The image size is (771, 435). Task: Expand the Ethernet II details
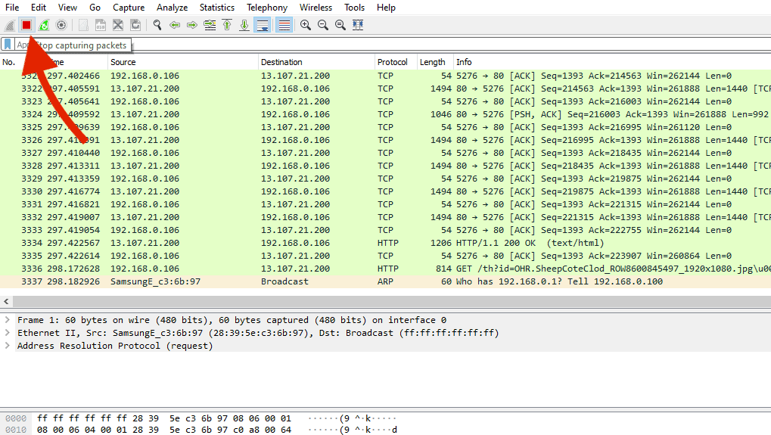coord(8,333)
